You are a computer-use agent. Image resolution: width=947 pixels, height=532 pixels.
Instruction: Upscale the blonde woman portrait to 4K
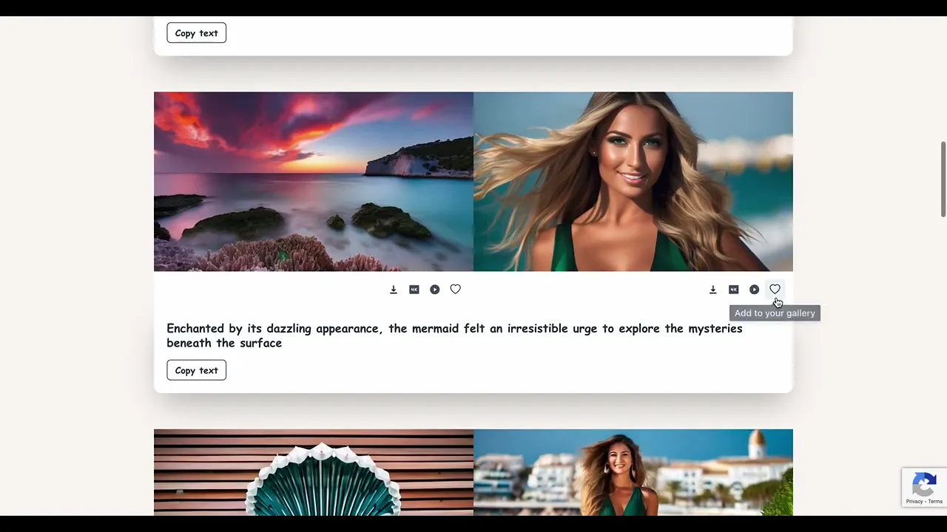coord(734,290)
